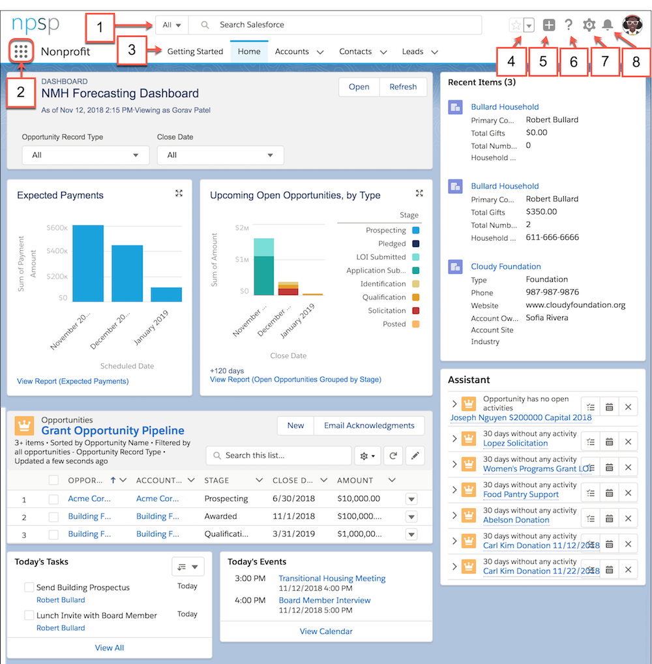Open View Report (Expected Payments) link
652x664 pixels.
click(x=73, y=381)
